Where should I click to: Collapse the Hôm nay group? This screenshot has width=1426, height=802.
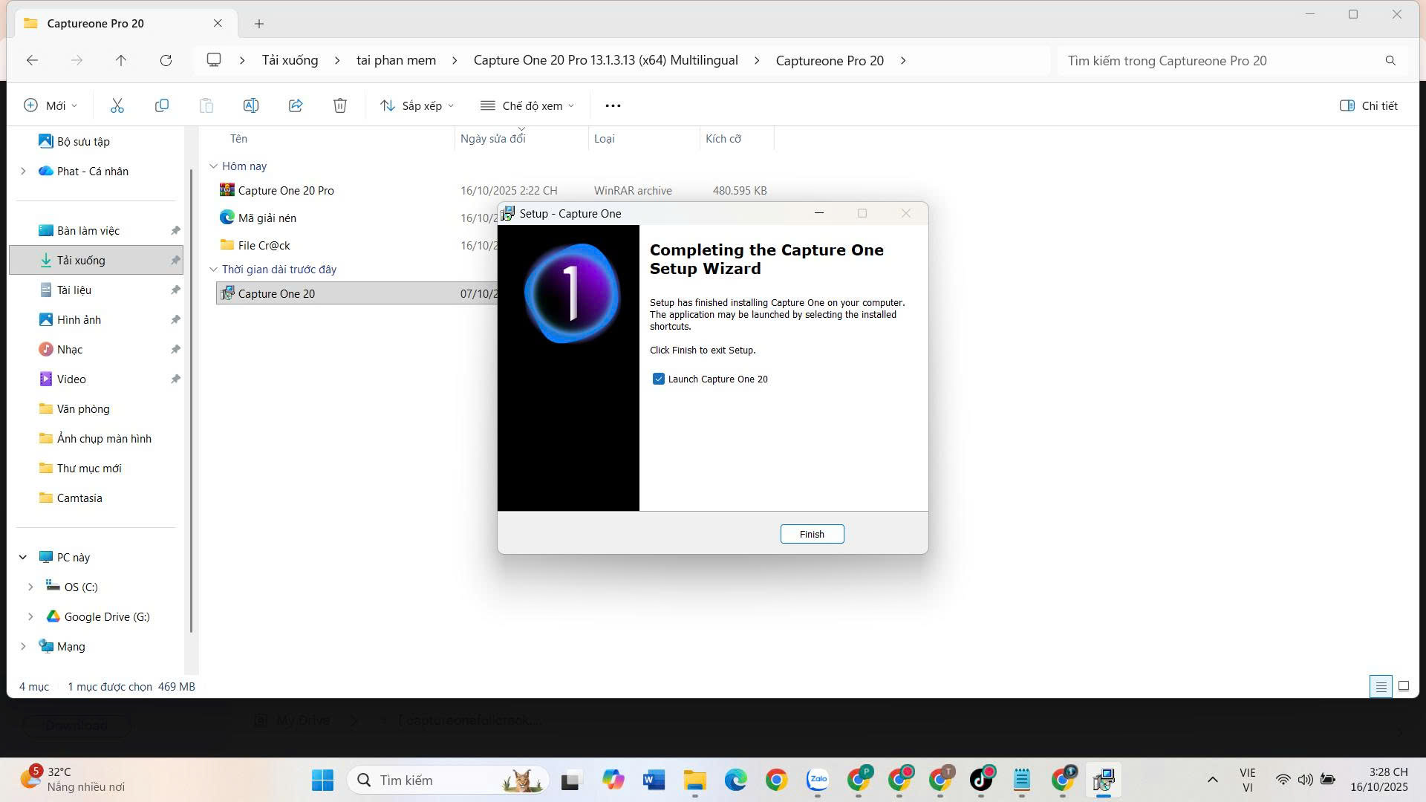(x=214, y=166)
